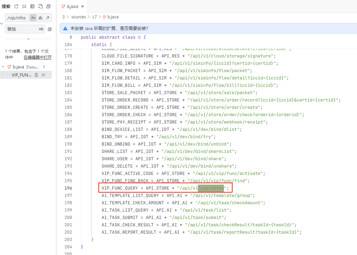This screenshot has width=357, height=255.
Task: Click the Replace All icon beside replace field
Action: pos(50,29)
